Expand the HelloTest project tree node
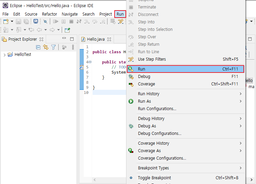 (x=4, y=55)
